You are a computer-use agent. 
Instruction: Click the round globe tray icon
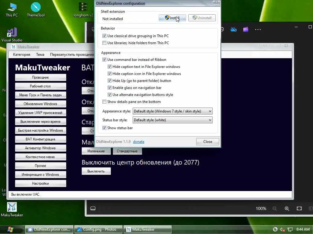click(275, 229)
